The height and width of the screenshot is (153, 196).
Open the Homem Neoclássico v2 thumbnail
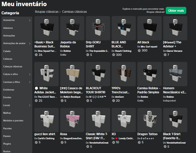(175, 74)
